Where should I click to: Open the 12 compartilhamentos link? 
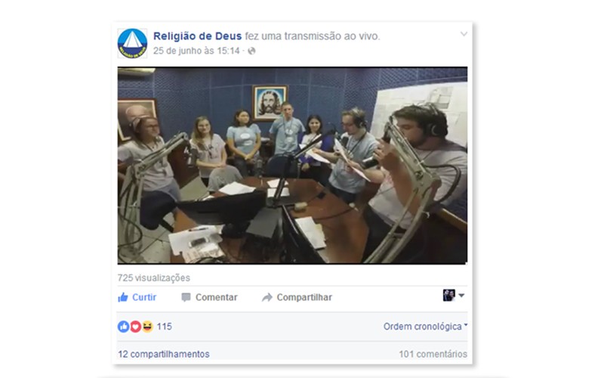(164, 354)
